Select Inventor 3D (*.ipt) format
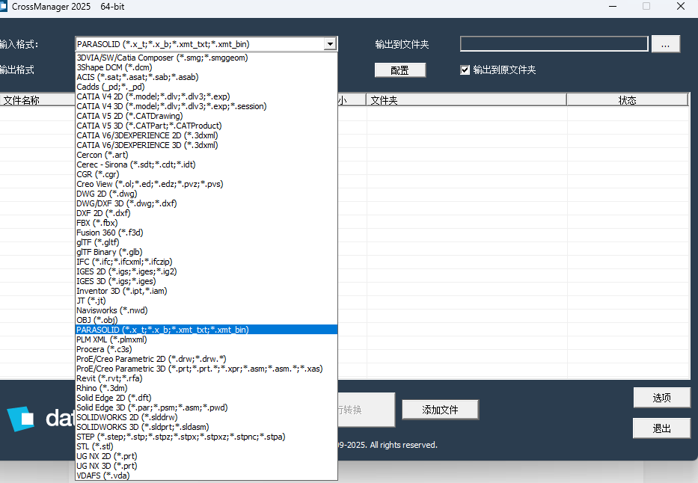 tap(206, 291)
